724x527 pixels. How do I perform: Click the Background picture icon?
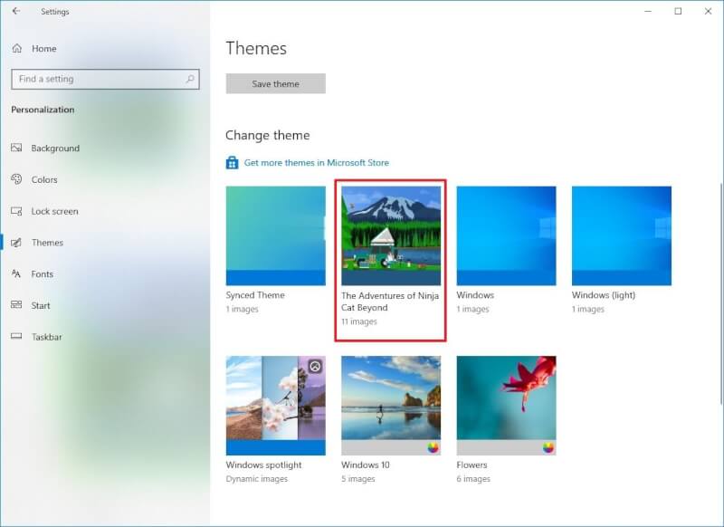point(16,148)
